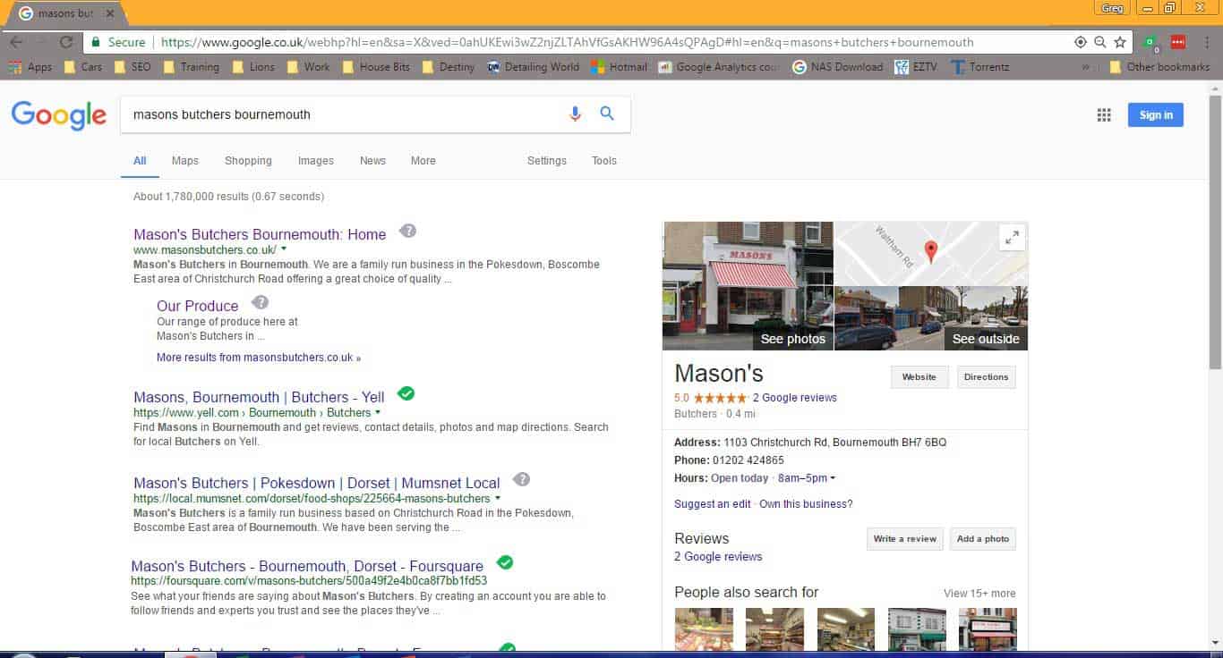Expand the map with arrows icon

pos(1012,238)
